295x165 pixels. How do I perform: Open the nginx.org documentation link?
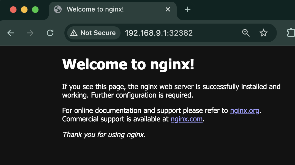point(245,111)
